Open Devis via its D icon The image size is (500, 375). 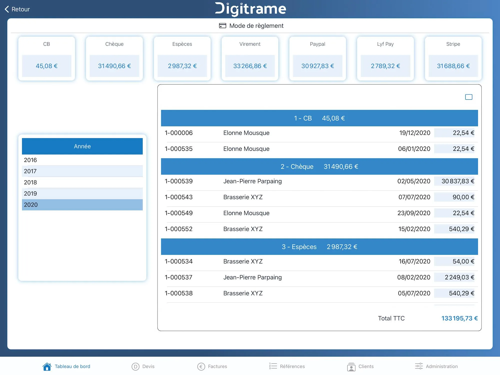pos(135,366)
